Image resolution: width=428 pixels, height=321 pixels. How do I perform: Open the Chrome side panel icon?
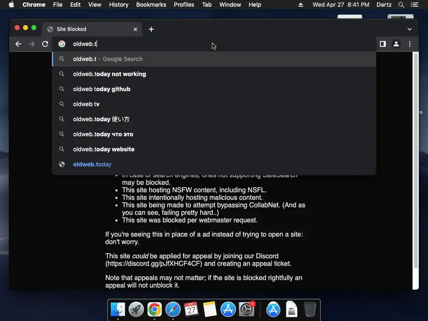click(383, 44)
